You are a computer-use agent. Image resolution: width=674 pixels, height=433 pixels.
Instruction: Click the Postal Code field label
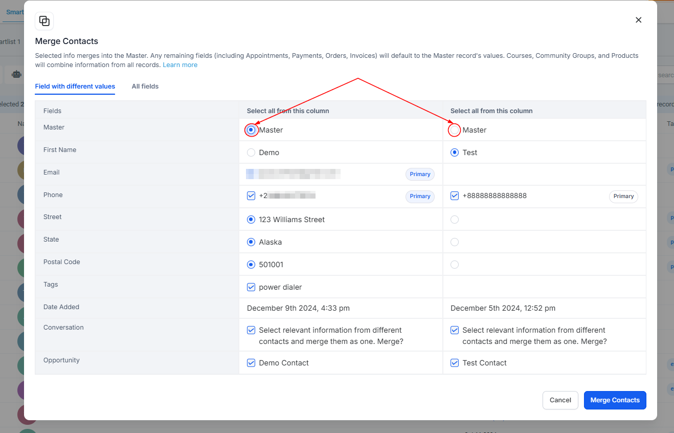tap(62, 262)
